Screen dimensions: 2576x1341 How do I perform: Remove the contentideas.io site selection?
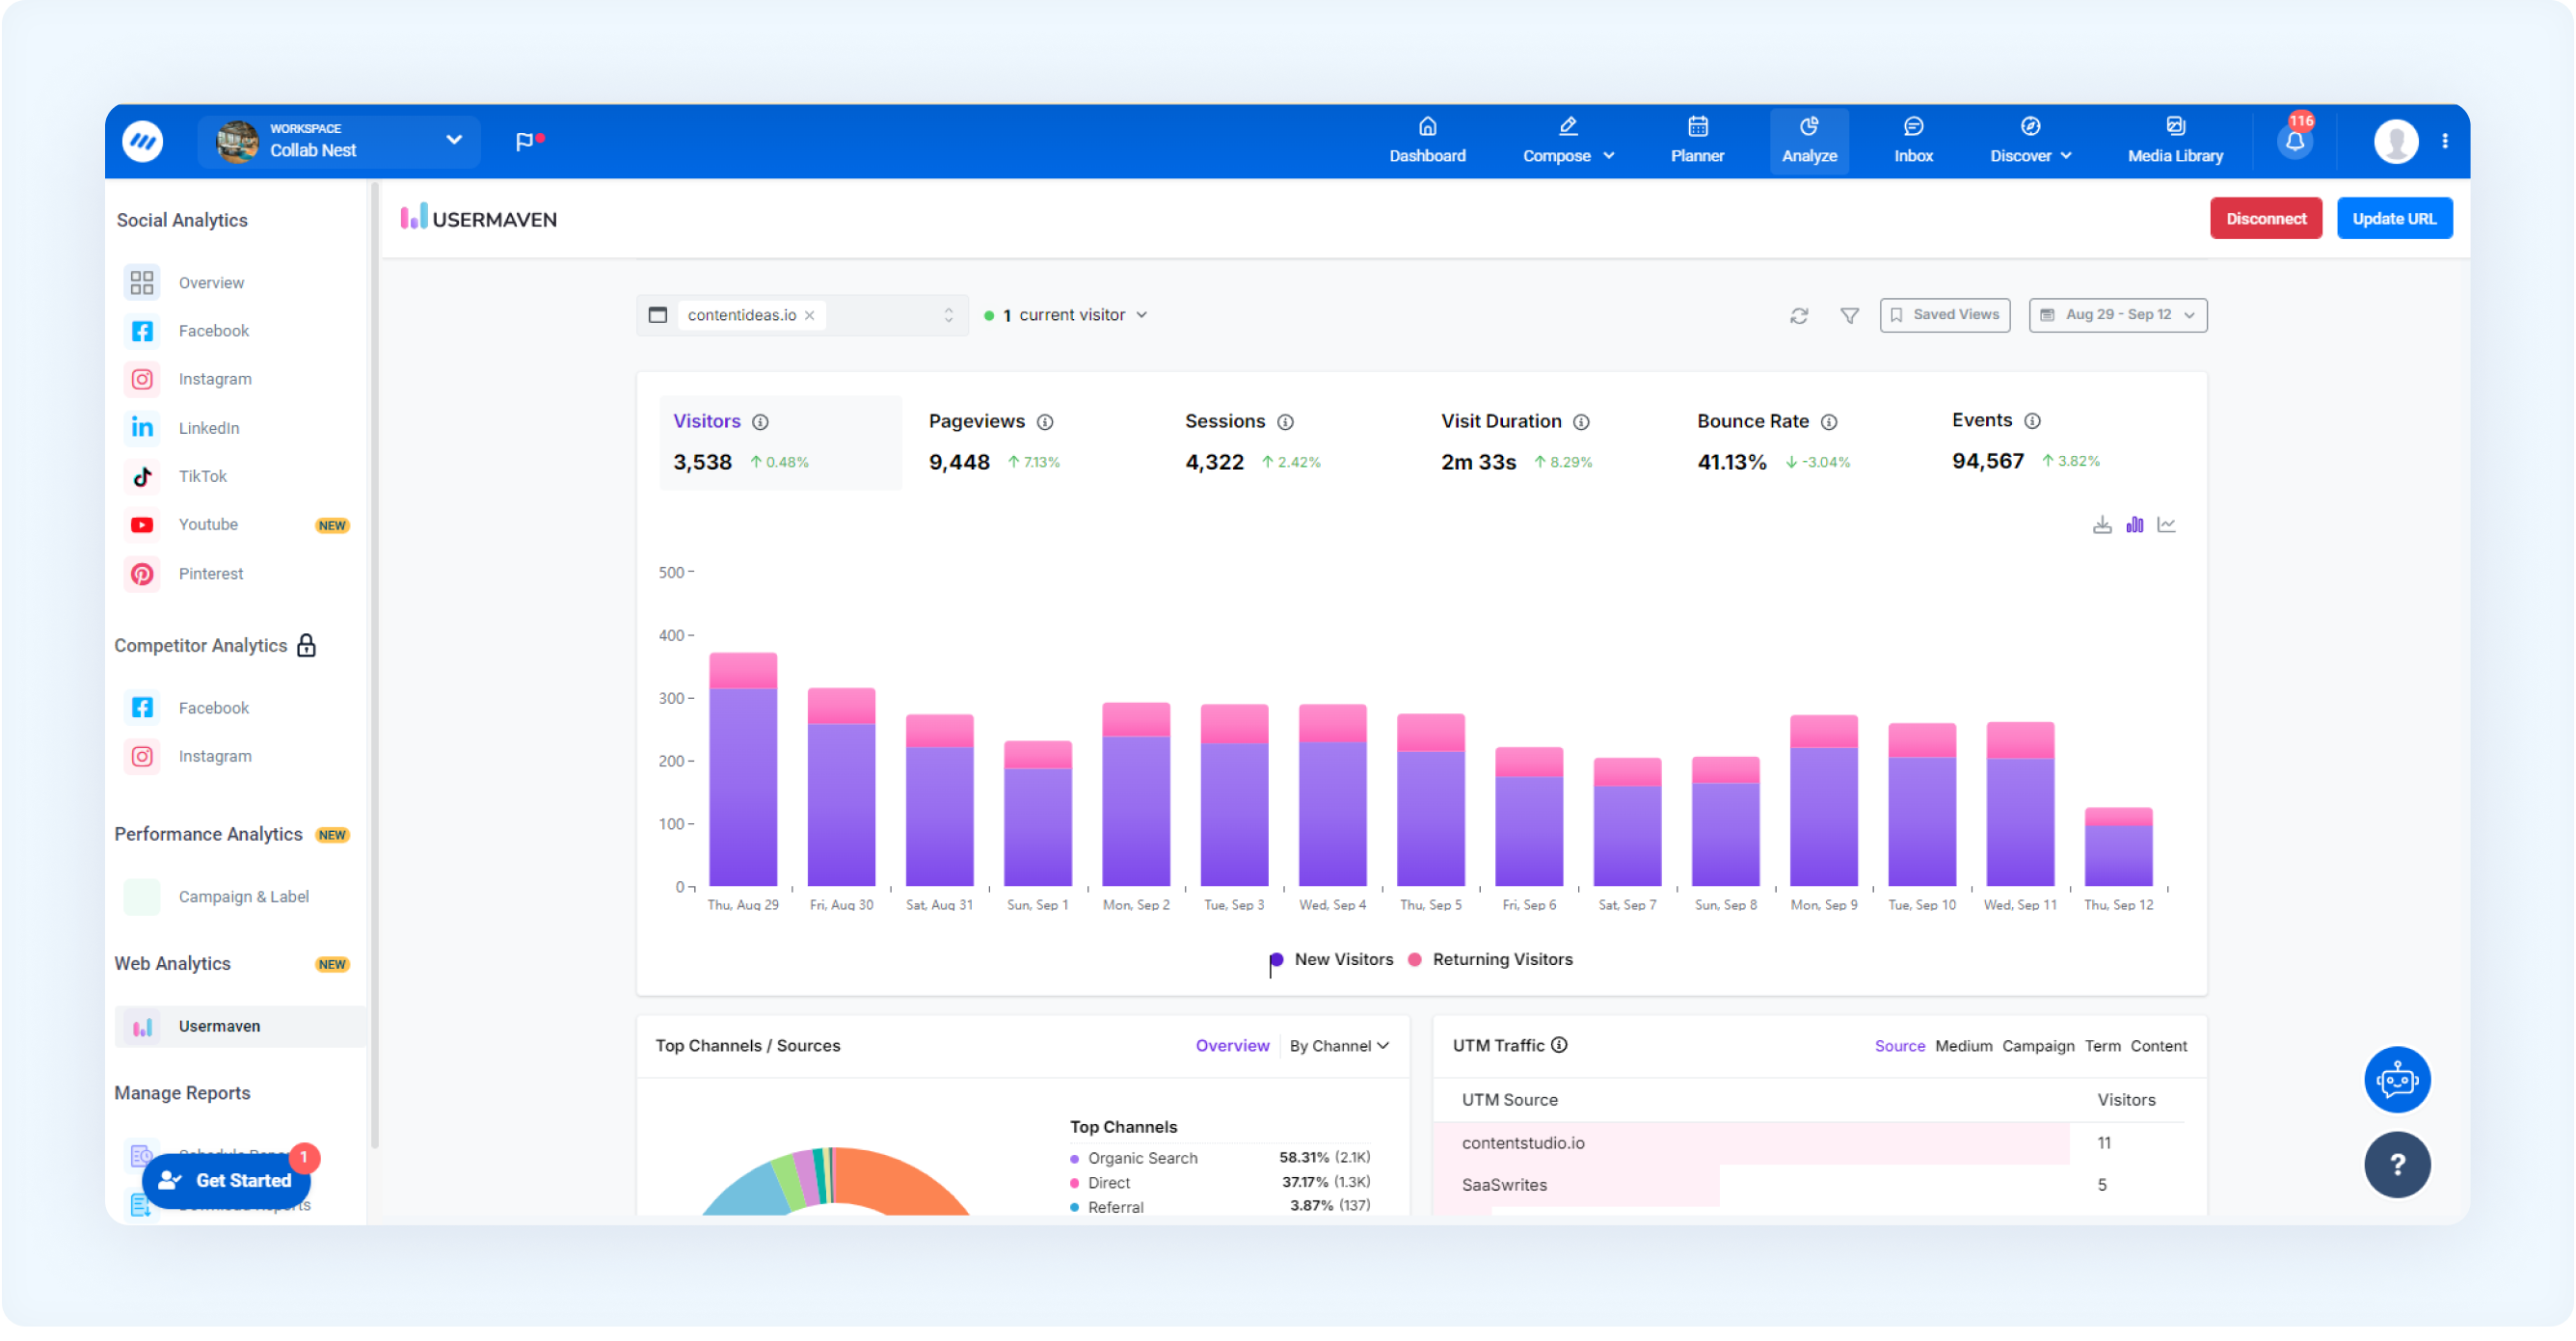[x=809, y=316]
